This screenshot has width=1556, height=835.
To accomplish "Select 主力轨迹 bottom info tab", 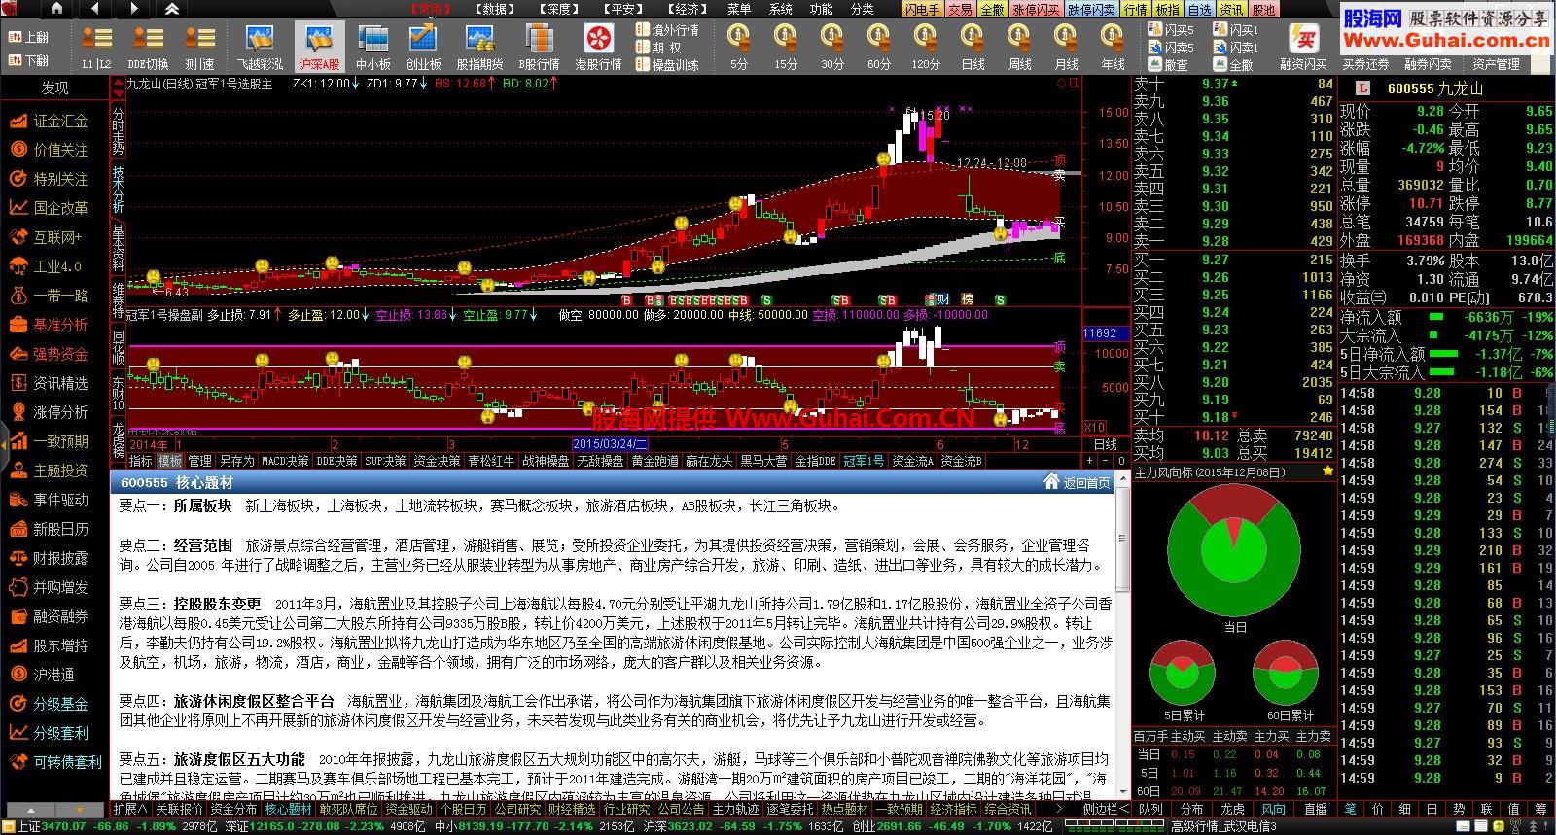I will tap(735, 809).
